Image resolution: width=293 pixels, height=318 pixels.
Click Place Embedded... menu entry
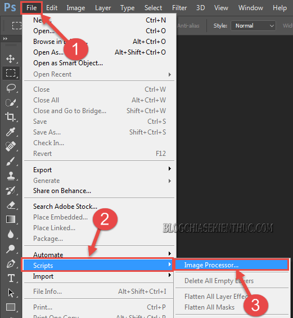(x=100, y=217)
